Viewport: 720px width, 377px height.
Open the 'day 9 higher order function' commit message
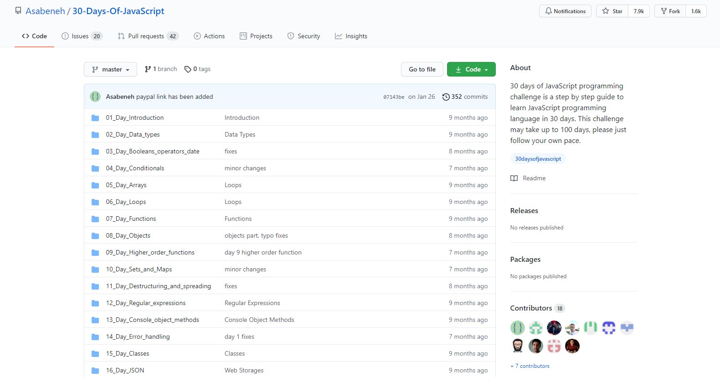click(263, 253)
